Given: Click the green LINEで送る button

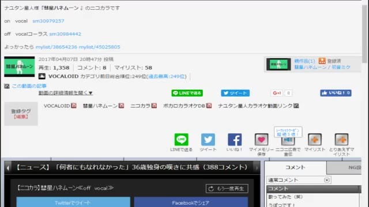Looking at the screenshot, I should (187, 93).
